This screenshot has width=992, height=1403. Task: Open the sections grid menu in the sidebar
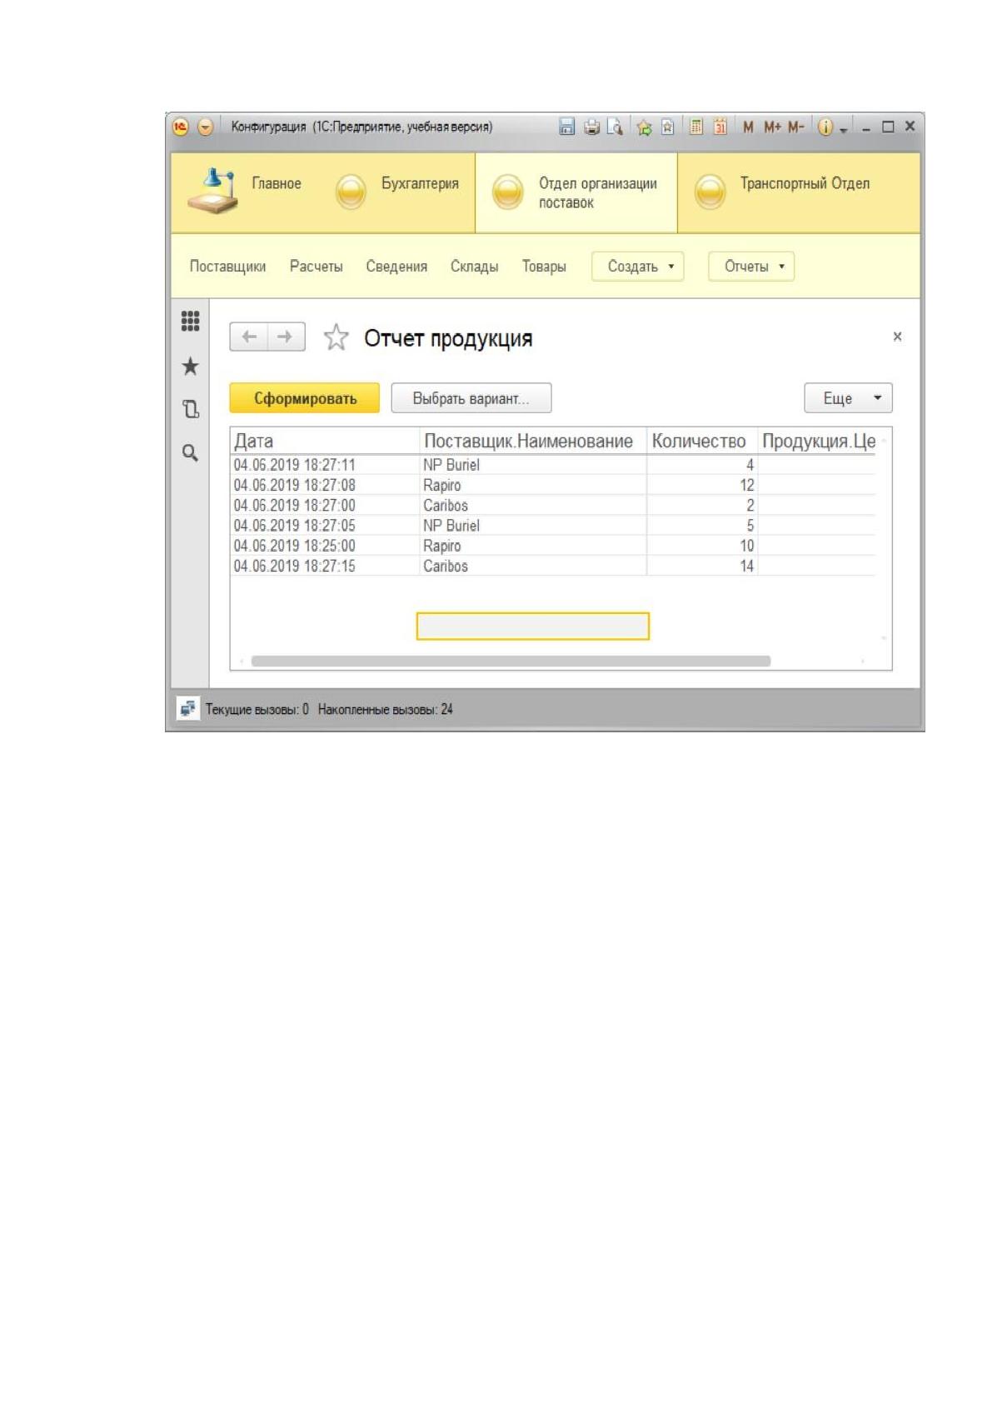click(x=190, y=321)
